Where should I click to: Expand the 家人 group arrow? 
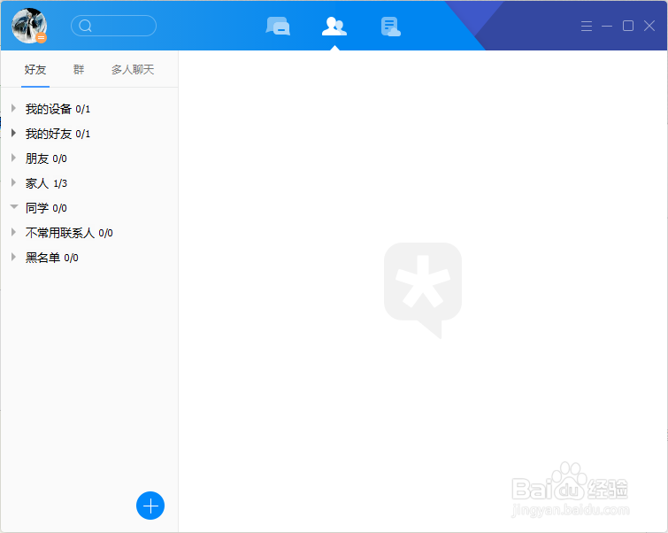pyautogui.click(x=13, y=182)
